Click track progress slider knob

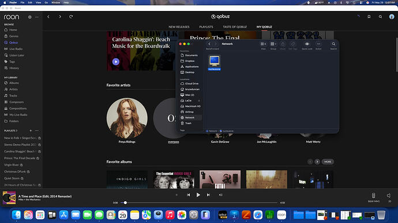tap(125, 202)
